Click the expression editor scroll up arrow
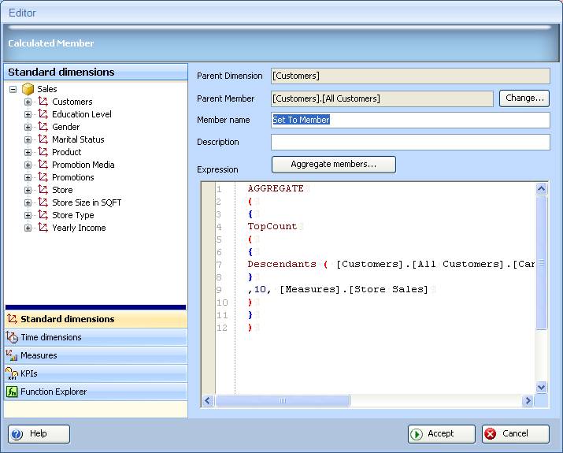 click(541, 188)
